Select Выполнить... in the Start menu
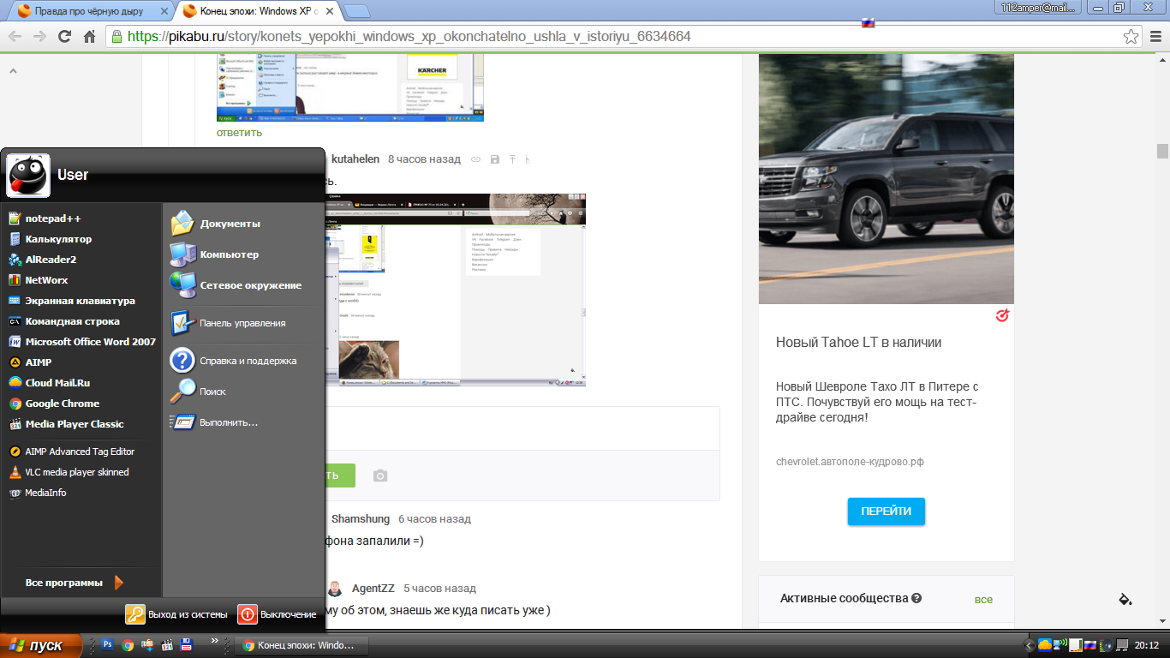The image size is (1170, 658). [x=229, y=422]
